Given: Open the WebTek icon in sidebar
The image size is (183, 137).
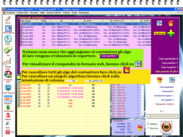Looking at the screenshot, I should (x=8, y=115).
